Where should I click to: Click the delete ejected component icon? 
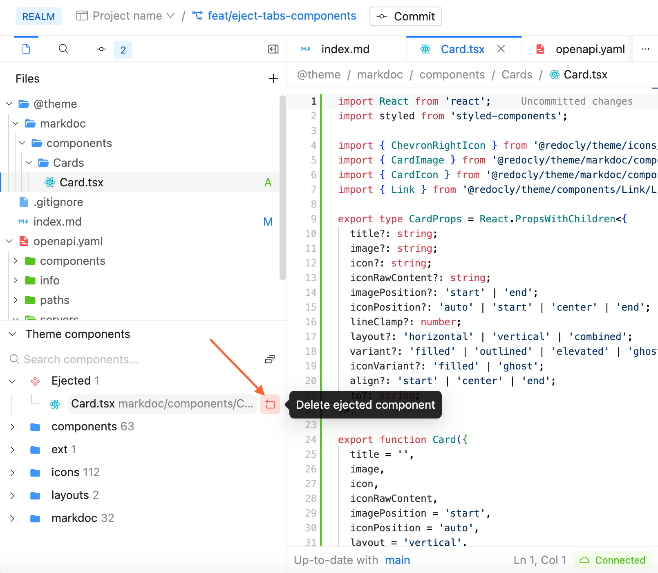[x=270, y=404]
